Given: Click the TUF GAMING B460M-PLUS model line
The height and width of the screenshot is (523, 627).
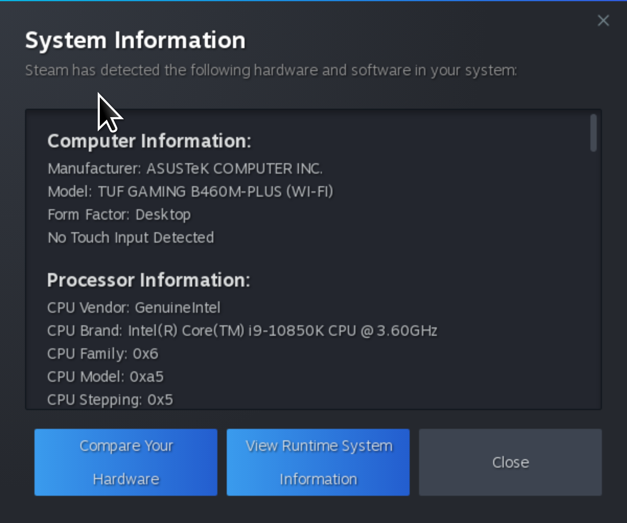Looking at the screenshot, I should coord(190,191).
